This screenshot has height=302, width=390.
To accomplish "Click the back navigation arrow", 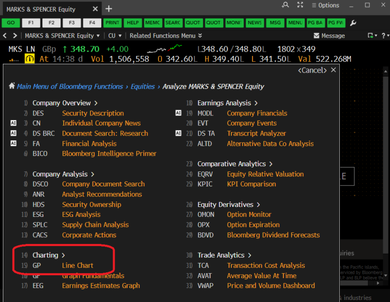I will tap(5, 35).
